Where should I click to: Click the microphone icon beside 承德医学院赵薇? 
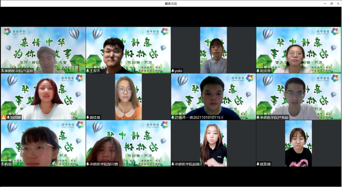(x=173, y=164)
